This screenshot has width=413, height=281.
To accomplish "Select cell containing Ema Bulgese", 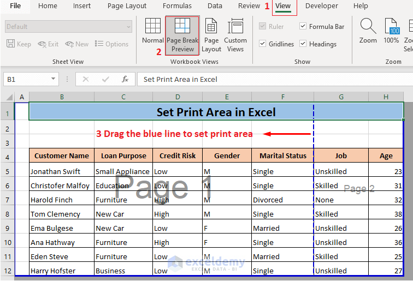I will 62,226.
